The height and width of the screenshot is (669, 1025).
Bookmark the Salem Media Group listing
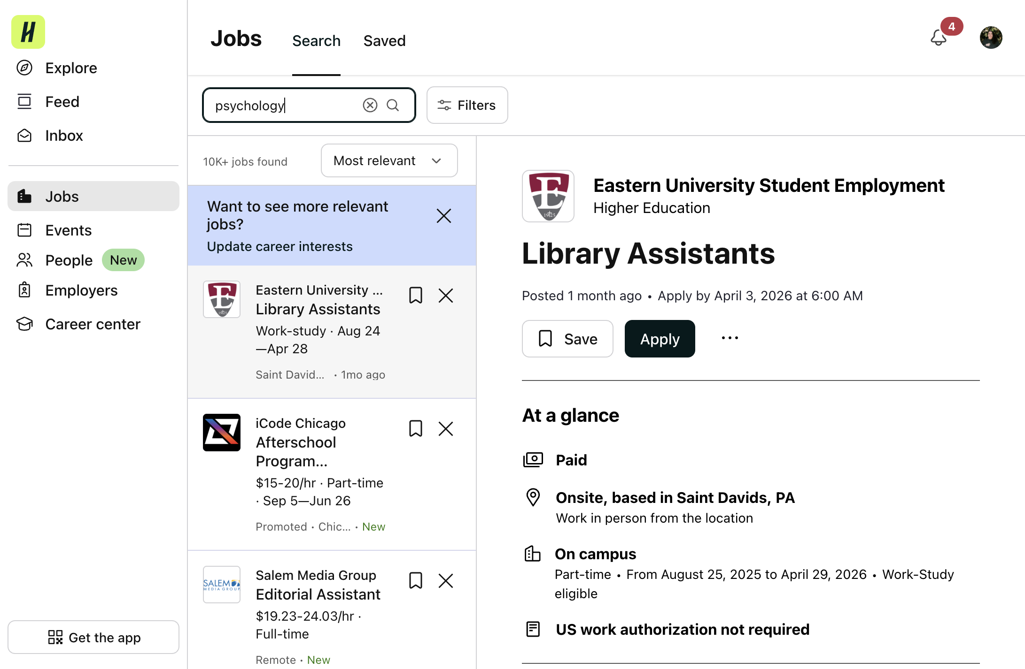[x=416, y=581]
